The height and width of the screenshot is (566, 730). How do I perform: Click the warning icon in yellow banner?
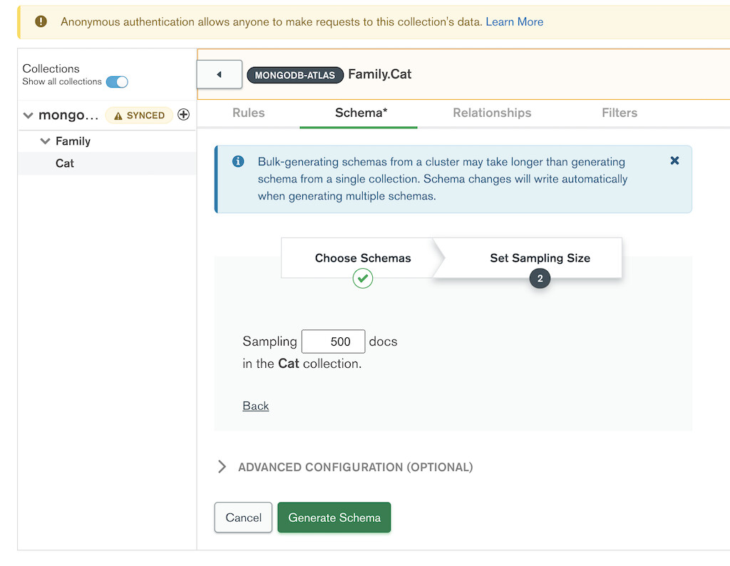[42, 22]
